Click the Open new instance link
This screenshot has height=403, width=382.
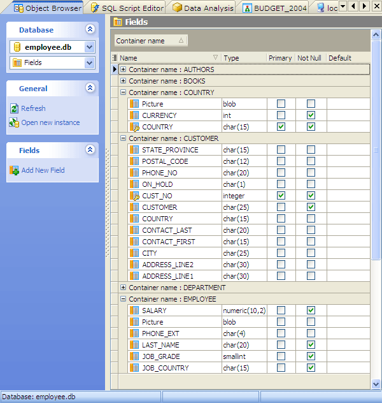click(x=50, y=122)
